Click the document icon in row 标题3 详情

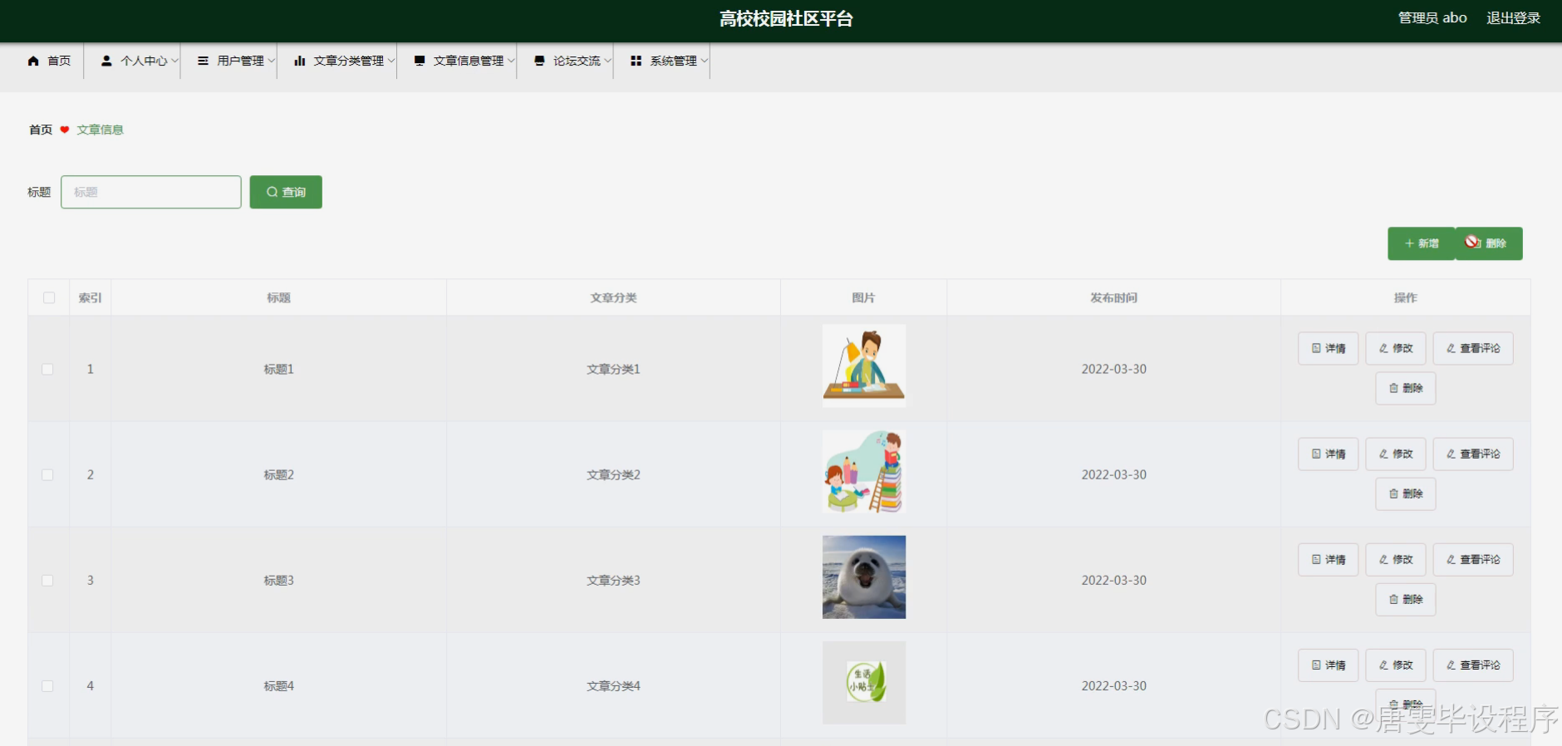click(x=1316, y=559)
